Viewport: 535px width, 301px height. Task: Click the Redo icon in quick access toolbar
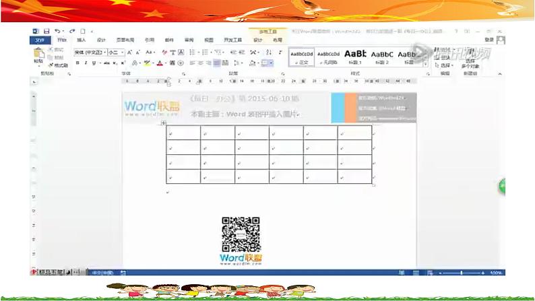[72, 31]
